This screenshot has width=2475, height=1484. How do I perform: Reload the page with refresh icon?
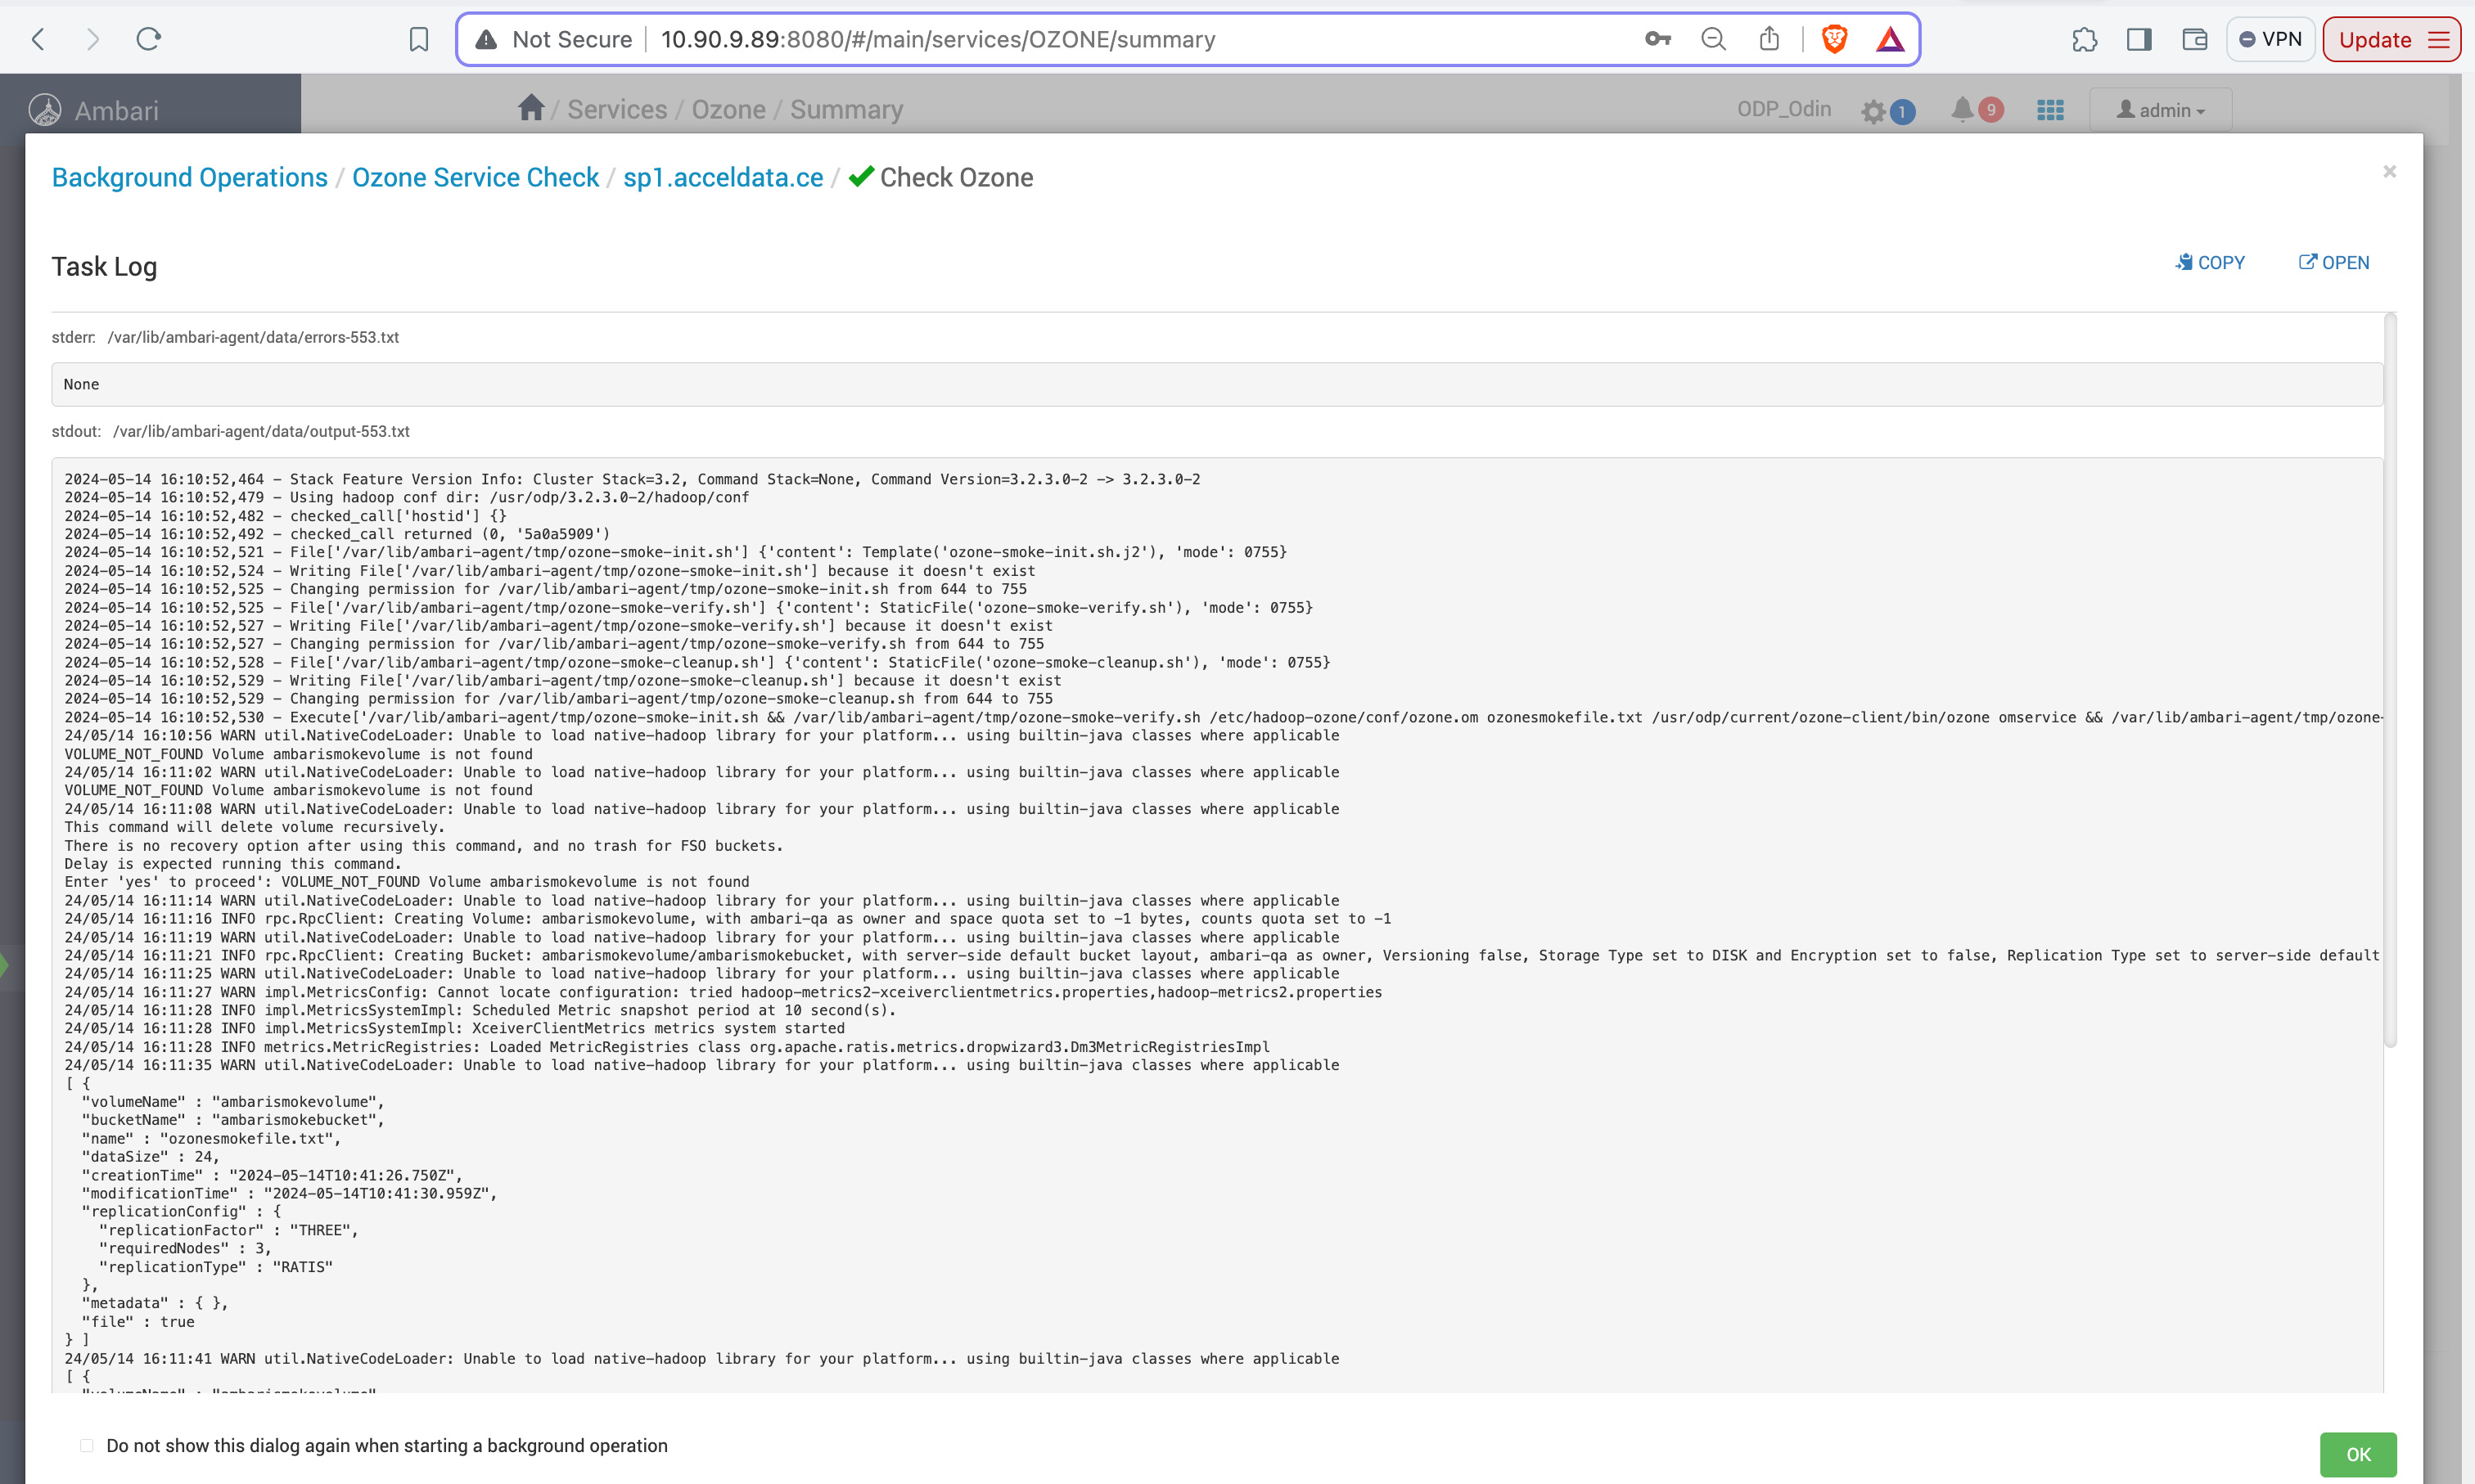(x=148, y=39)
